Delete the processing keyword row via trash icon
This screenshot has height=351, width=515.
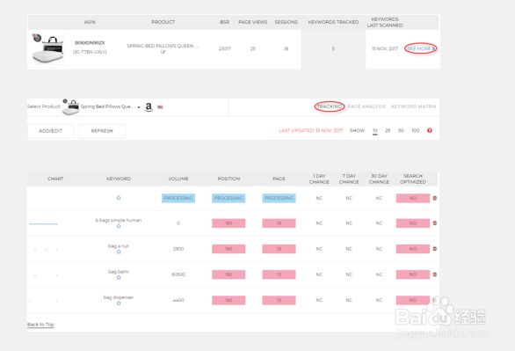[x=435, y=198]
